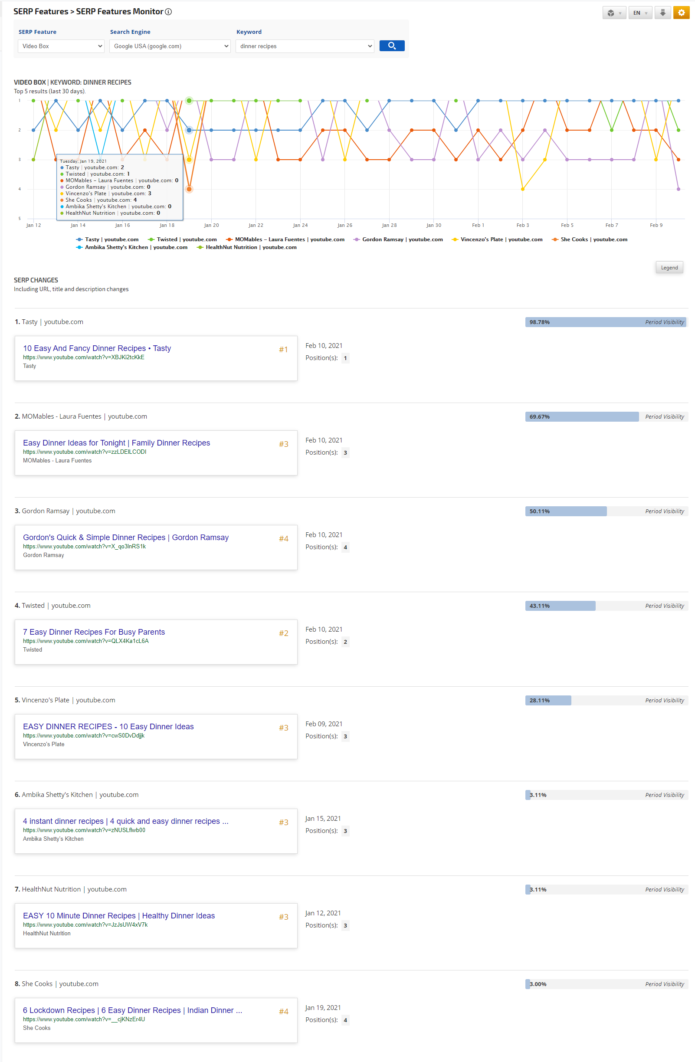Viewport: 695px width, 1062px height.
Task: Click Tasty's 98.78% Period Visibility bar
Action: 606,322
